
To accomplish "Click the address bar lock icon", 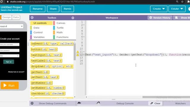I will [x=8, y=1].
